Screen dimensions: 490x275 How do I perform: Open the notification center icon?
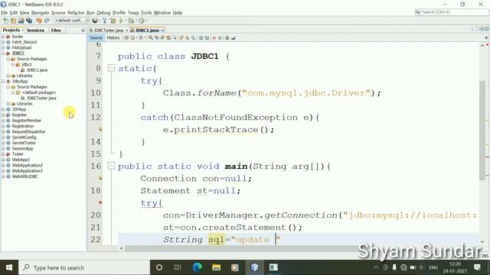pos(477,267)
